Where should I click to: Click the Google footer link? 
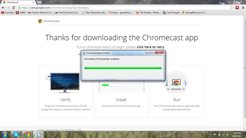click(x=41, y=130)
